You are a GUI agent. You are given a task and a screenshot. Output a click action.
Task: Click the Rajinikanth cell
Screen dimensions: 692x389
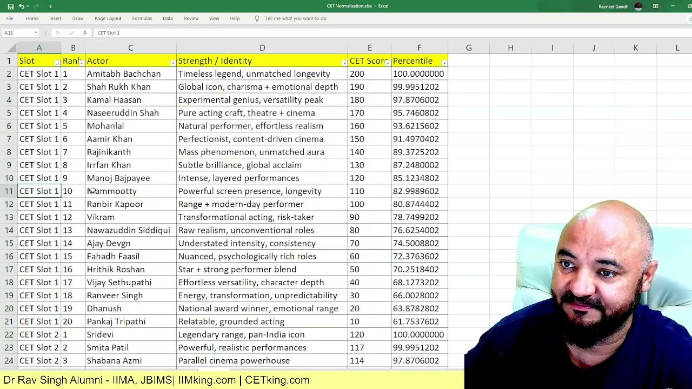click(x=130, y=152)
